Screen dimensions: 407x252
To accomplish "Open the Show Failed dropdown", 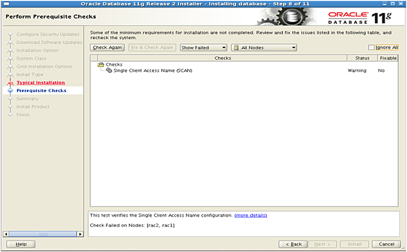I will (x=203, y=47).
